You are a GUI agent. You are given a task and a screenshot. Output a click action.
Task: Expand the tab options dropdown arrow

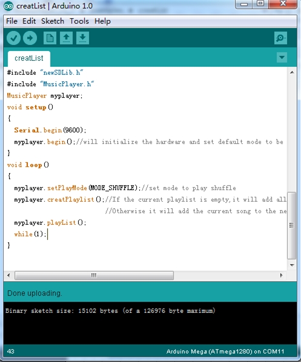point(282,57)
